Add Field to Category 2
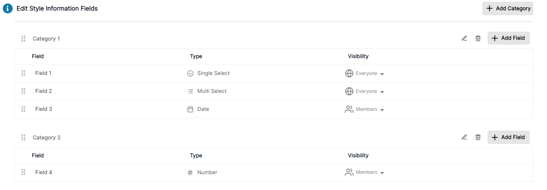Screen dimensions: 547x190 click(x=508, y=137)
